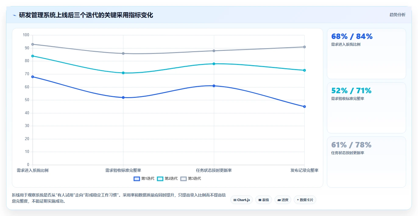The height and width of the screenshot is (216, 418).
Task: Click the card caption 需求进入系统比例
Action: click(x=346, y=44)
